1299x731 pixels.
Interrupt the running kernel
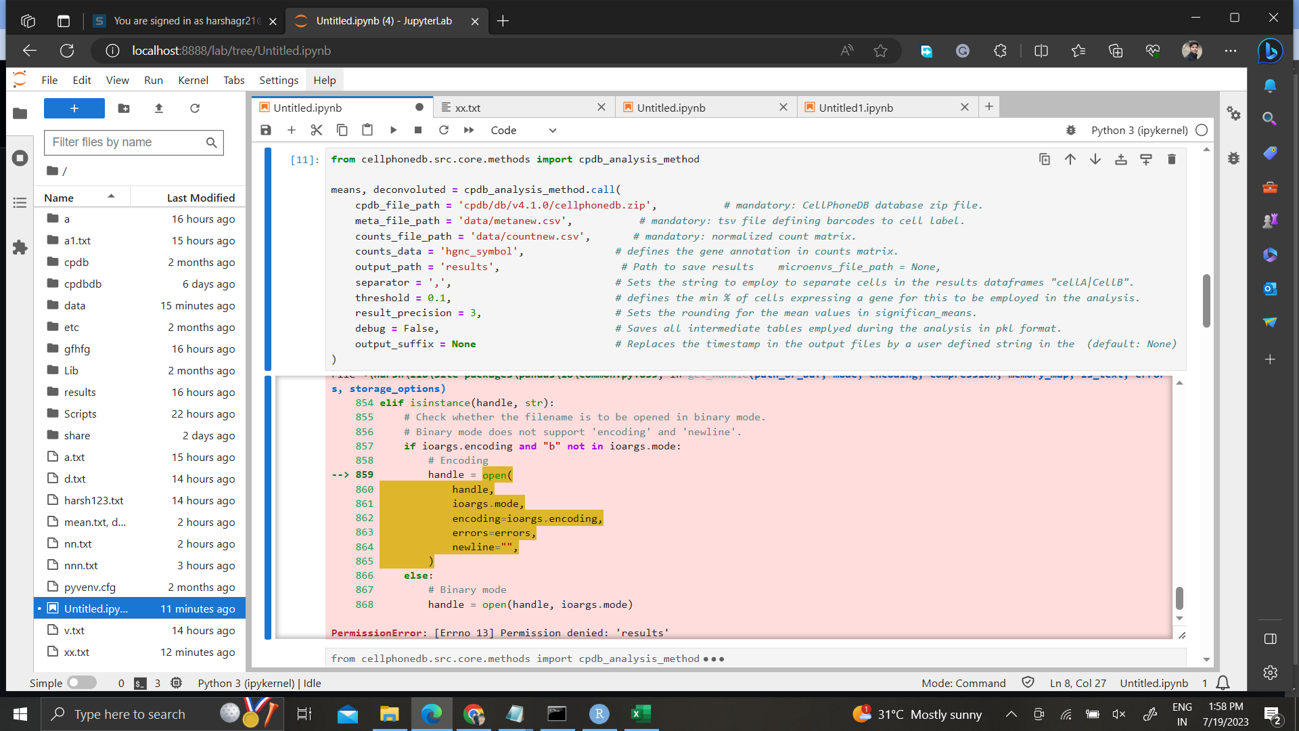(418, 130)
